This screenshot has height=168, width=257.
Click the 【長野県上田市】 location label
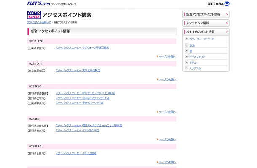(x=36, y=154)
